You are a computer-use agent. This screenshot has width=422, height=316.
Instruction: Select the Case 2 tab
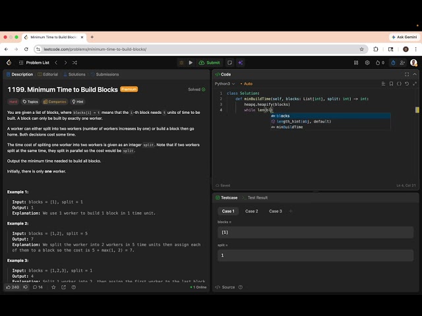(251, 211)
